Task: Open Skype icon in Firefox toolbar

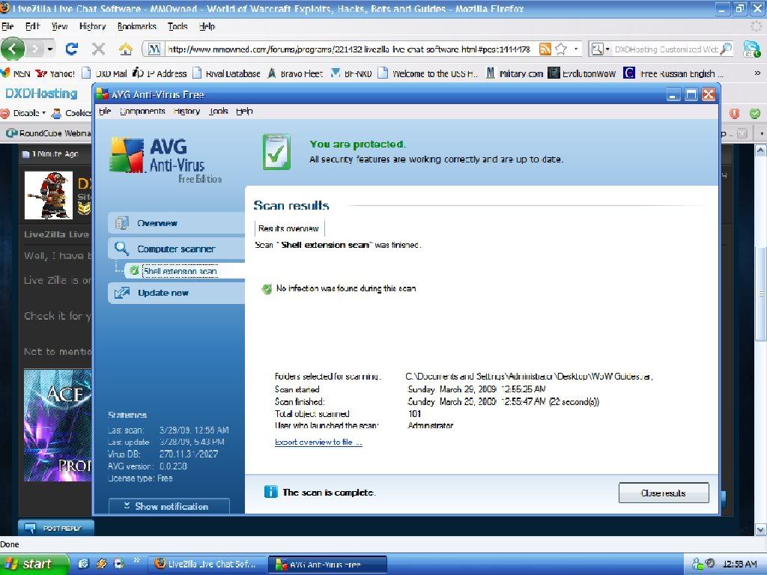Action: pyautogui.click(x=751, y=49)
